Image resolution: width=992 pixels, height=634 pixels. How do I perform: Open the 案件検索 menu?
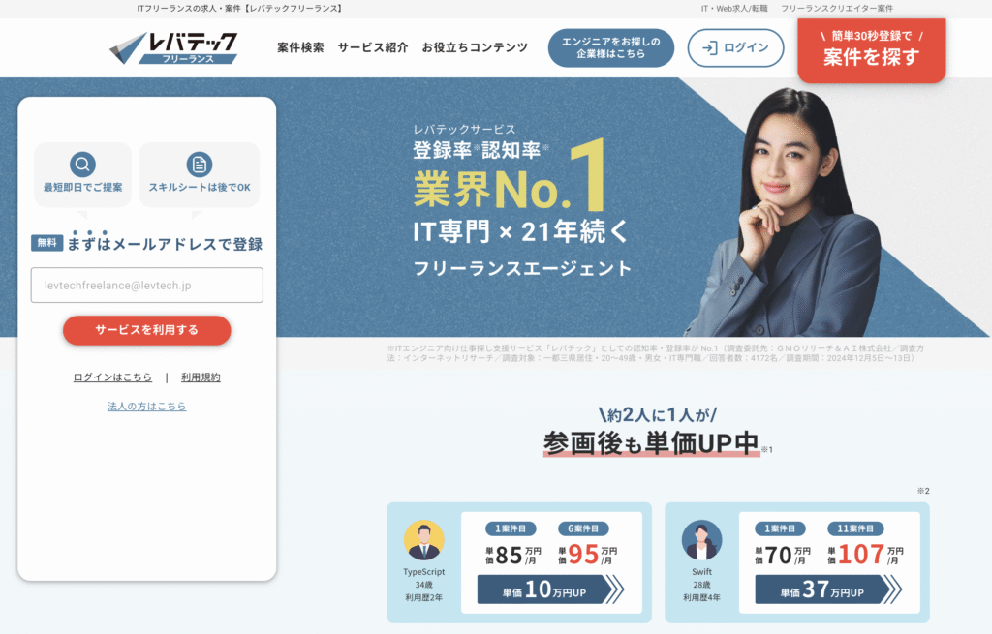click(300, 47)
